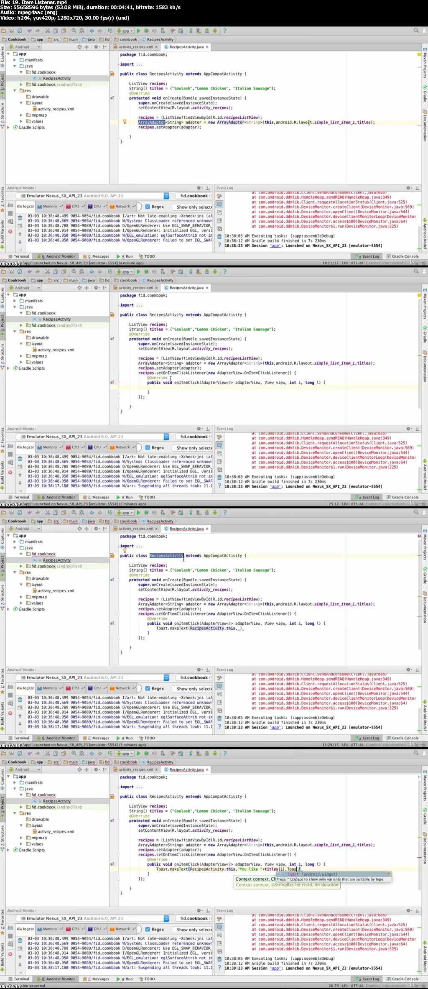Image resolution: width=428 pixels, height=989 pixels.
Task: Clear logcat with the trash icon
Action: point(20,218)
